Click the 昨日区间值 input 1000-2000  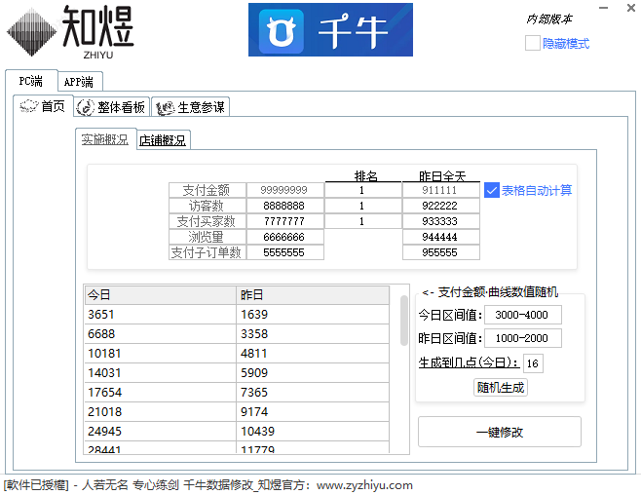[522, 338]
